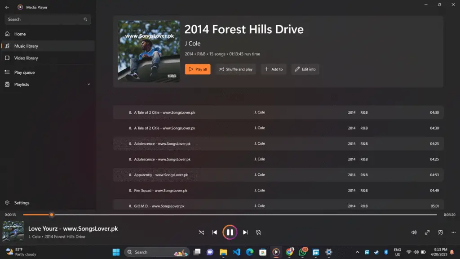The height and width of the screenshot is (259, 460).
Task: Click the J Cole artist link in the album header
Action: [x=192, y=44]
